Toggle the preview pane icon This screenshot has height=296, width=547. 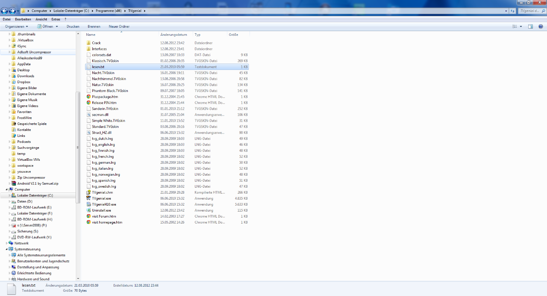click(x=530, y=26)
